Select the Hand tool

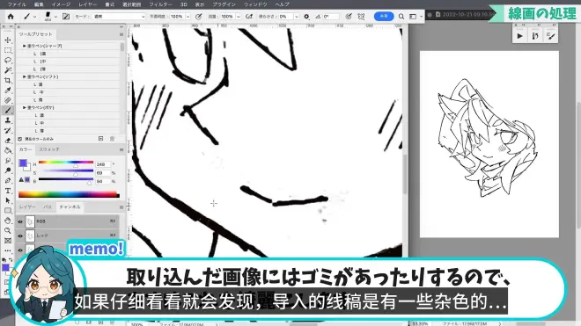pos(8,221)
